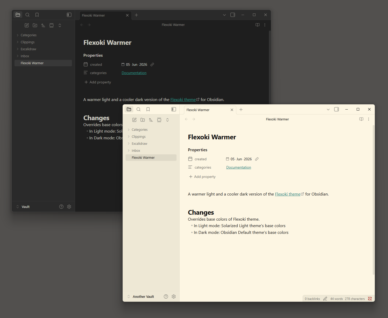388x318 pixels.
Task: Open settings gear in dark window
Action: tap(69, 207)
